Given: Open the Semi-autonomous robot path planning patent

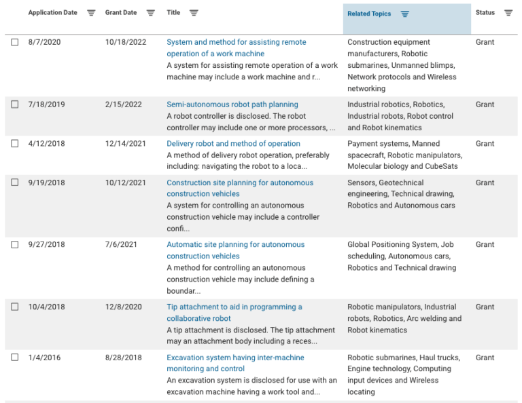Looking at the screenshot, I should pos(232,104).
